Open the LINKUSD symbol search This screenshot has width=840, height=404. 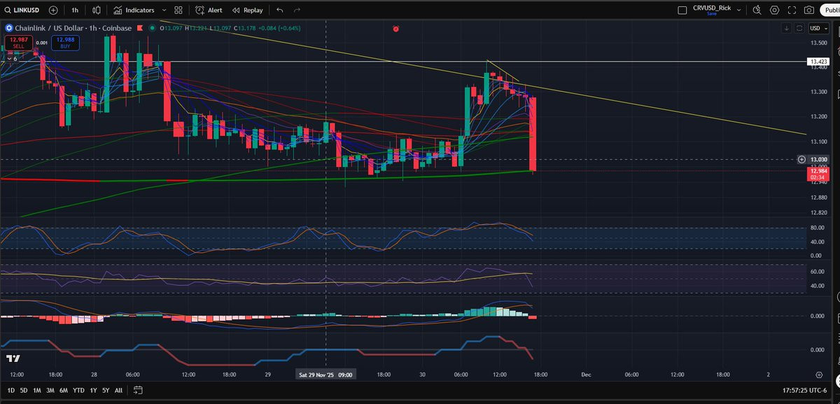(x=20, y=11)
